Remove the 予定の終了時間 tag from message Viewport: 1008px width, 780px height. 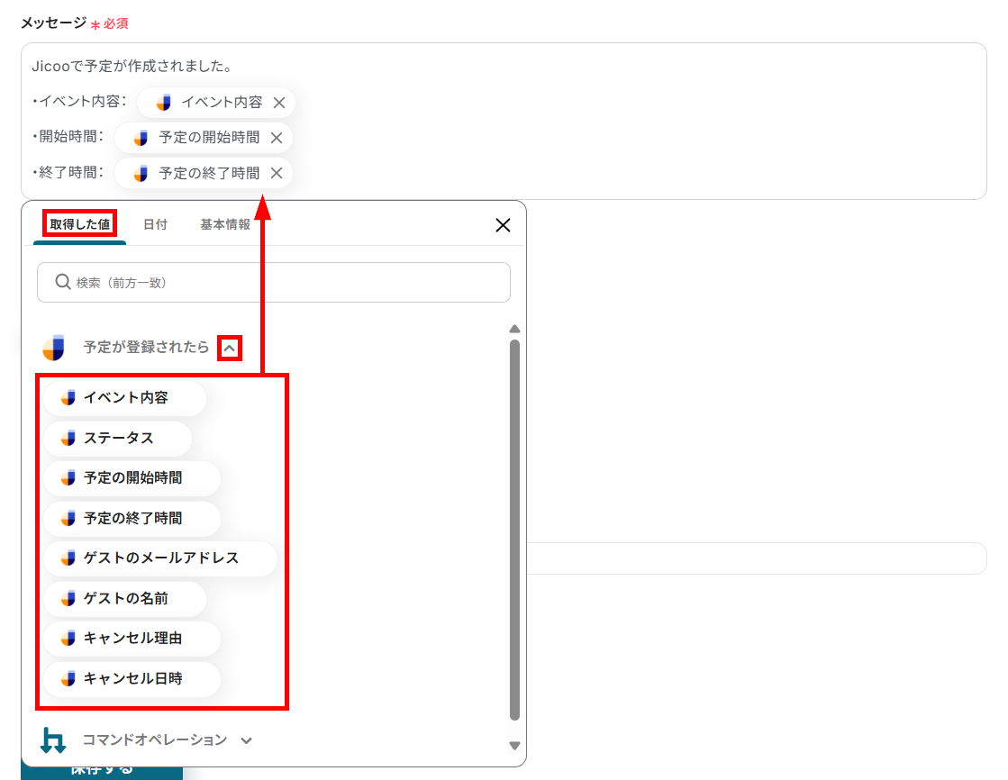[x=277, y=173]
